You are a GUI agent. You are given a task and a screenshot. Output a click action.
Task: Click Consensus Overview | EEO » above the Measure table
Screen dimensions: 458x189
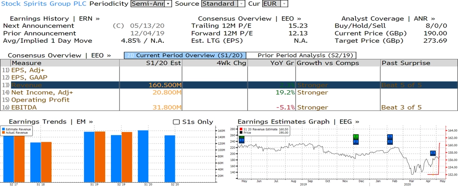point(59,55)
